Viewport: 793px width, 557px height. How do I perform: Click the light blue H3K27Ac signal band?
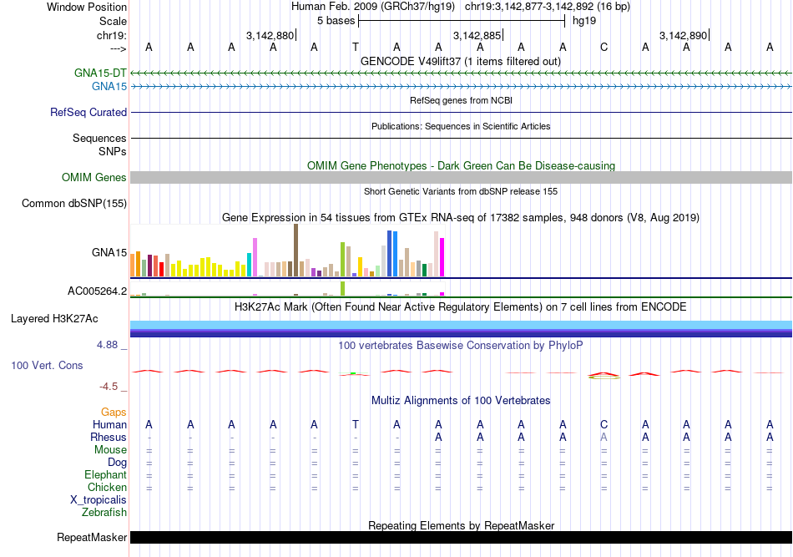461,324
